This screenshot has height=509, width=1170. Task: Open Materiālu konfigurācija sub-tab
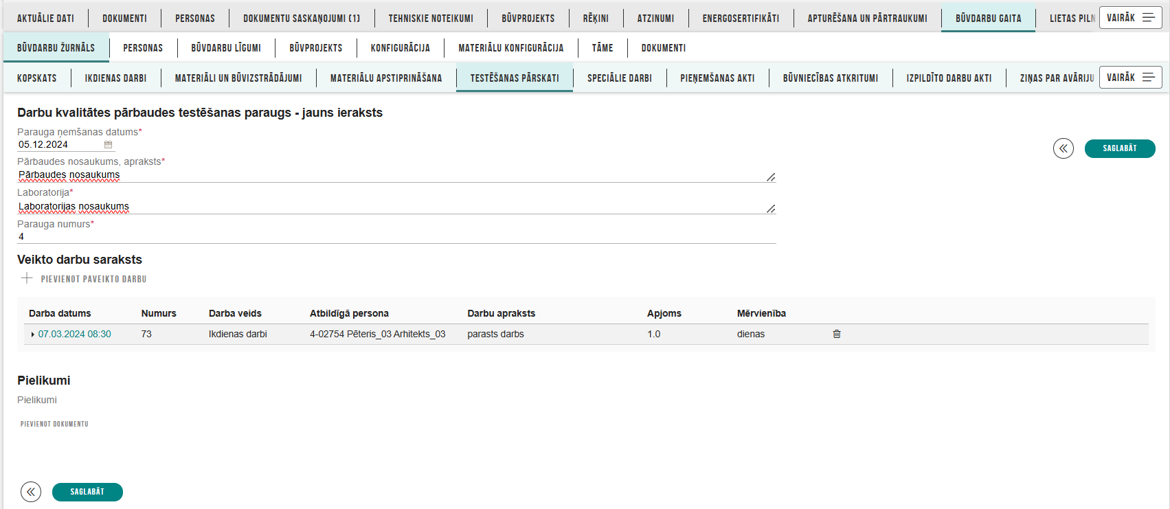[511, 48]
